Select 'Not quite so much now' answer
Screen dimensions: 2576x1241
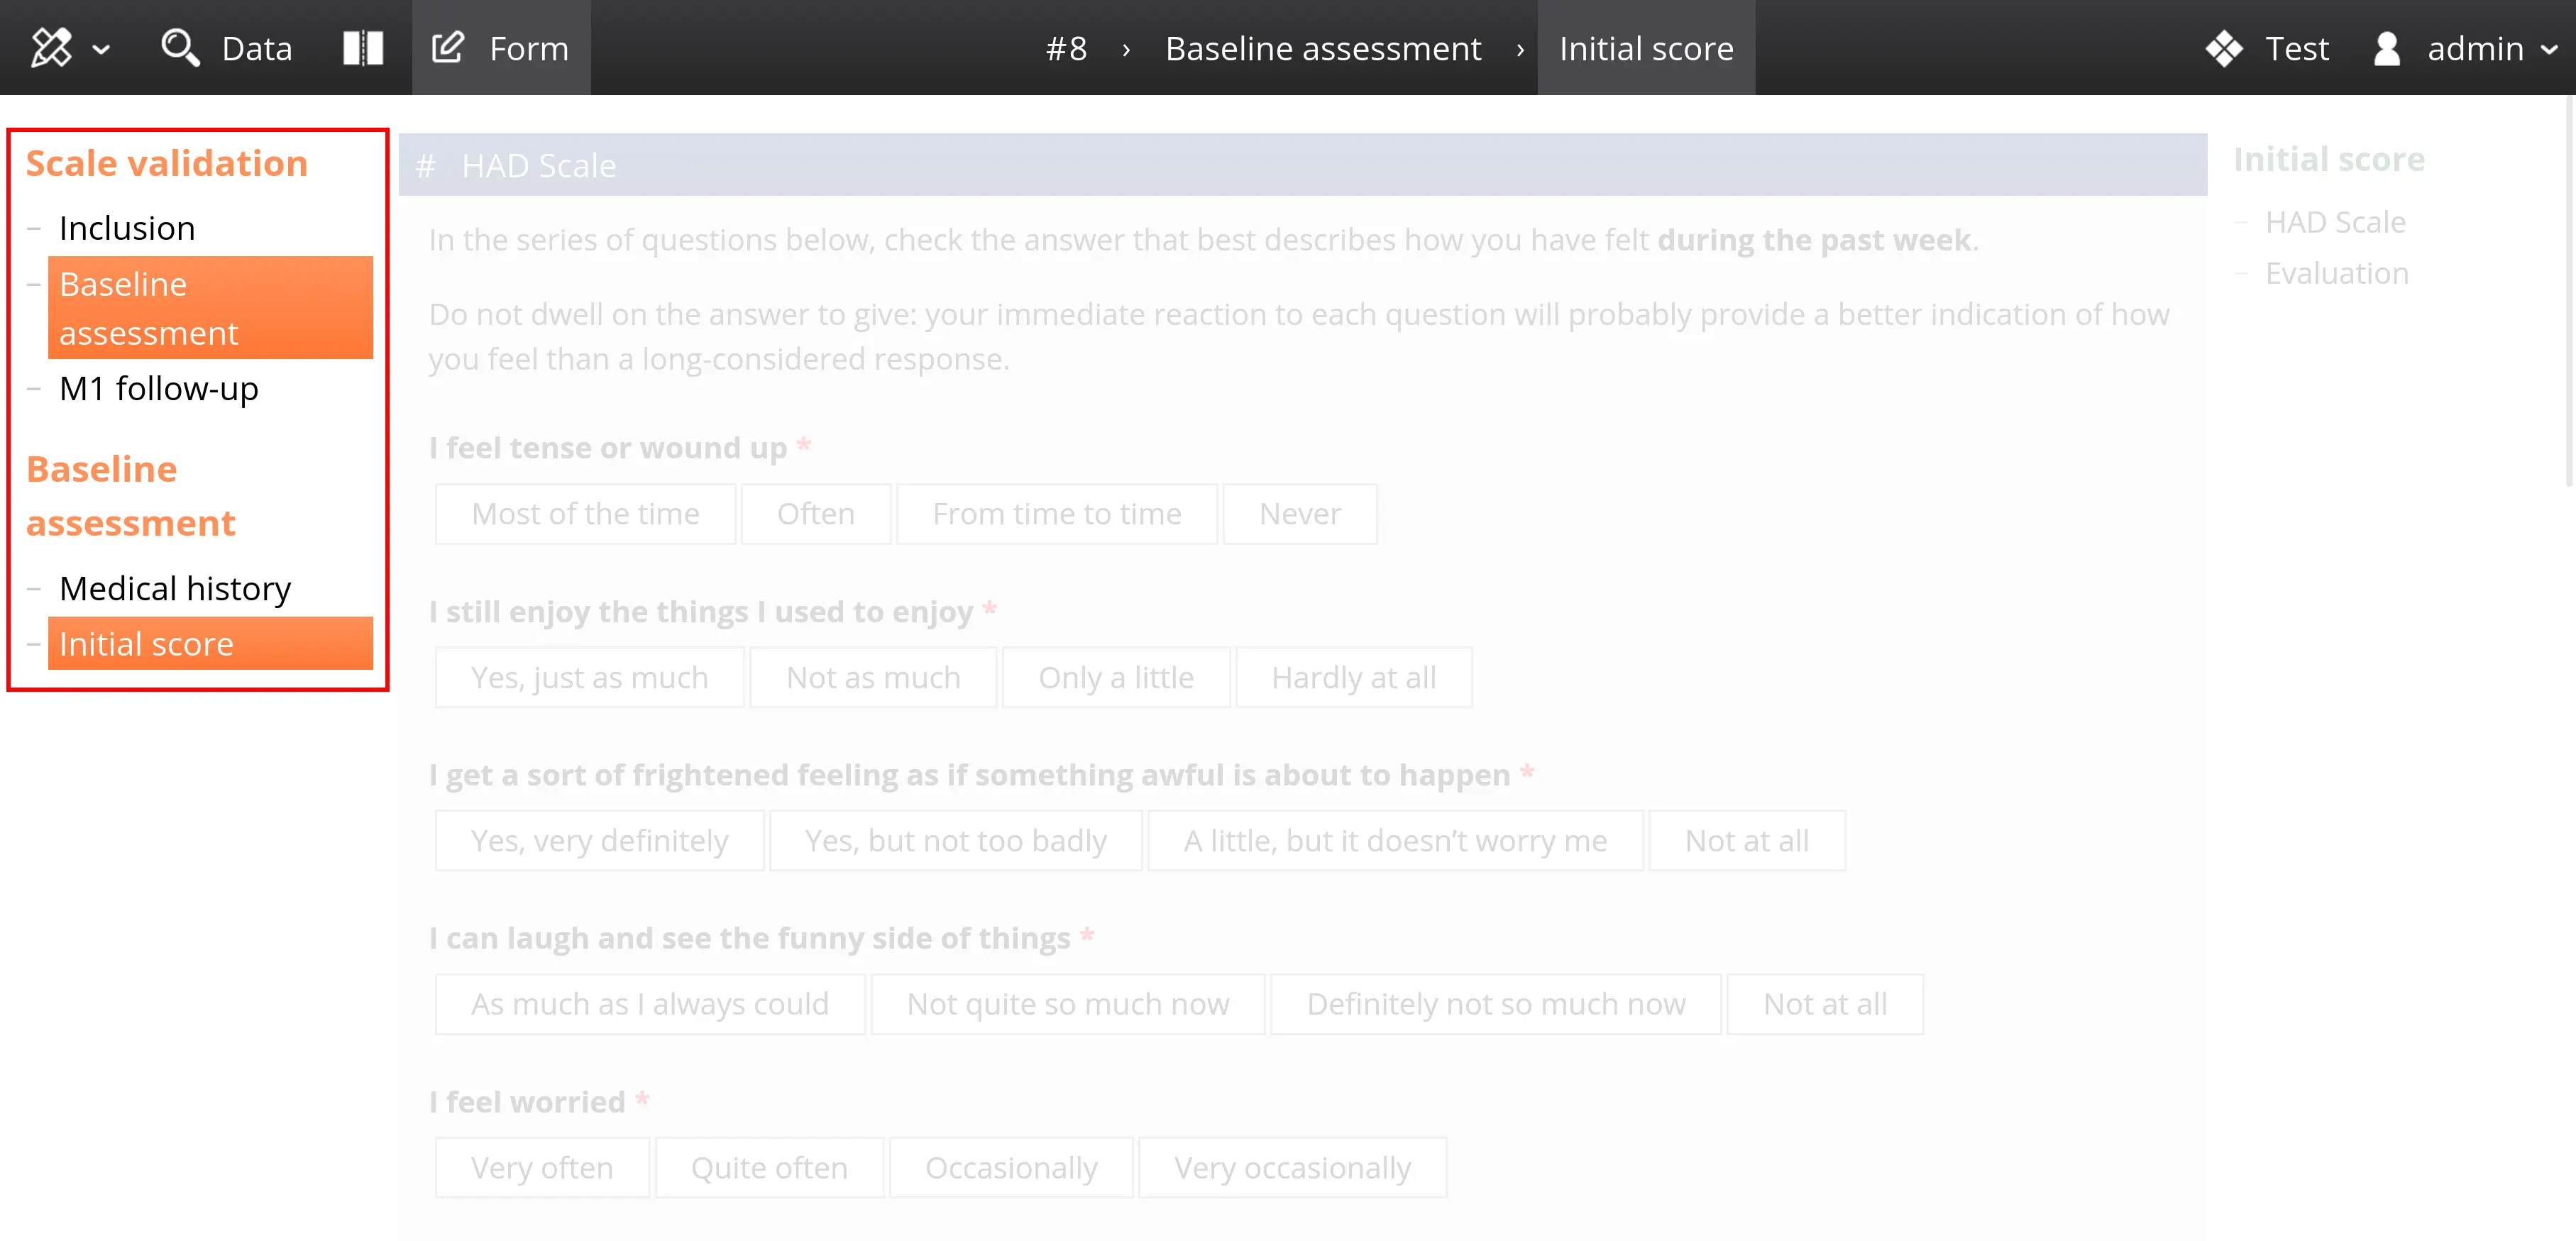tap(1067, 1004)
